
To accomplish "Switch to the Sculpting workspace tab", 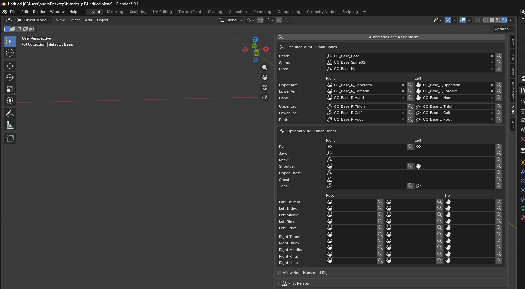I will 138,12.
